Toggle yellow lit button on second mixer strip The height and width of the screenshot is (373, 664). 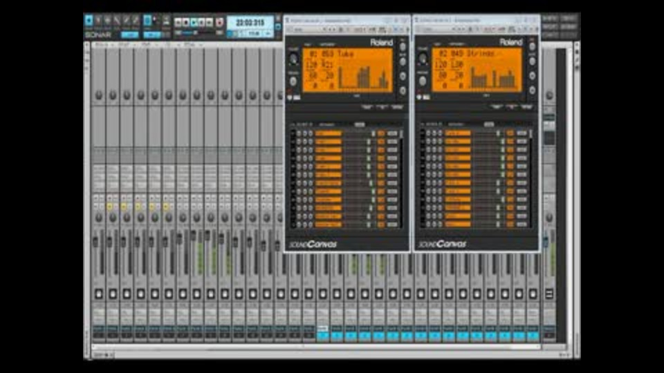point(110,207)
